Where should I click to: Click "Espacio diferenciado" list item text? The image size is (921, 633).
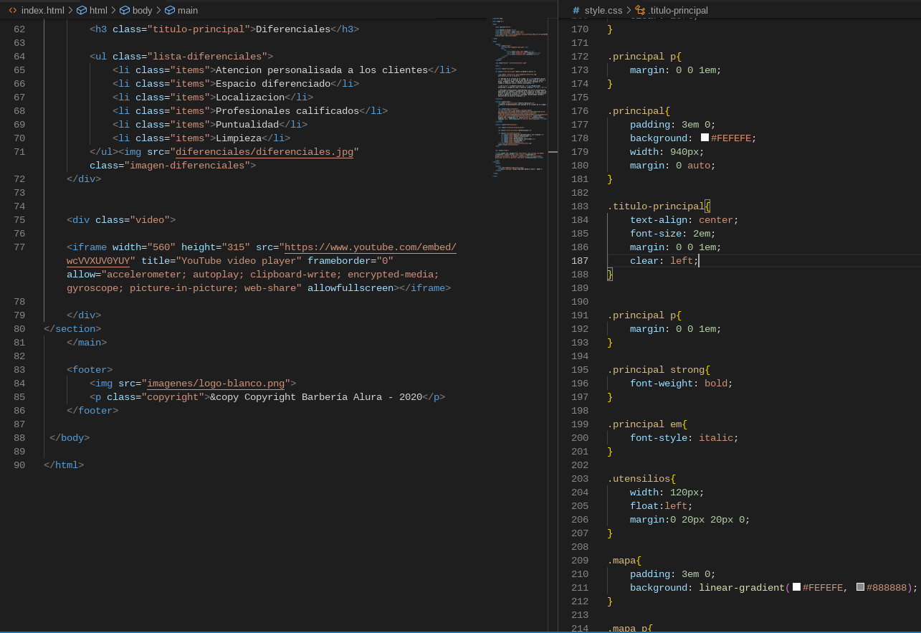click(x=273, y=84)
